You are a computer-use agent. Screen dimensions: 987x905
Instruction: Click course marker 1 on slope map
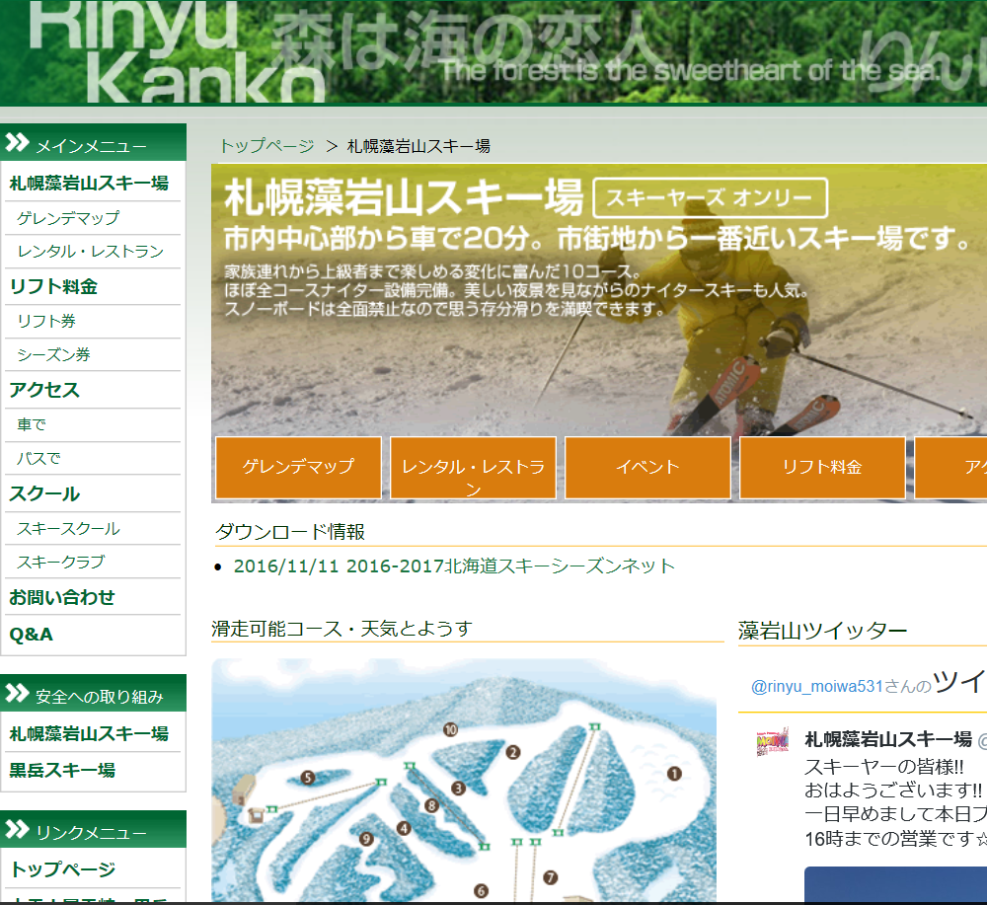[x=674, y=774]
